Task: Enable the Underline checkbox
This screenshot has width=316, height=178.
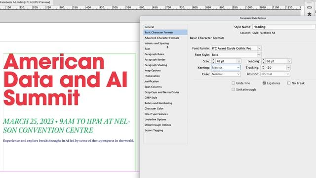Action: point(233,83)
